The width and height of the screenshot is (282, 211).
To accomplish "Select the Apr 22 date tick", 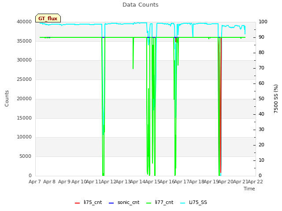I will 256,182.
